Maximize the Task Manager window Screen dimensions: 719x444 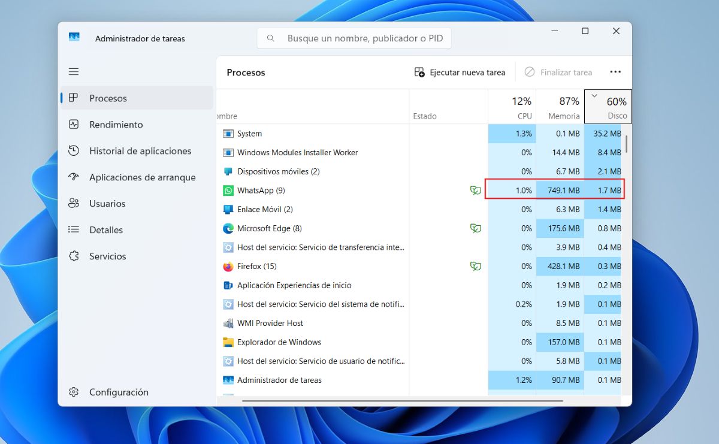(585, 31)
